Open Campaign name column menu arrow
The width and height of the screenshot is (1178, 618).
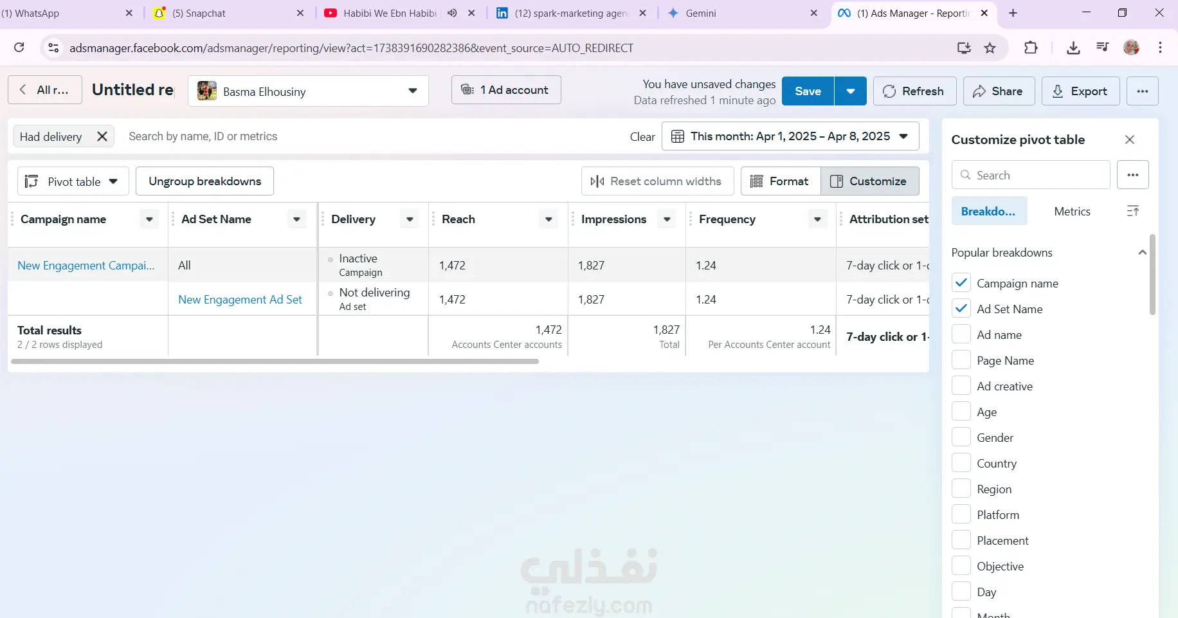pyautogui.click(x=149, y=219)
